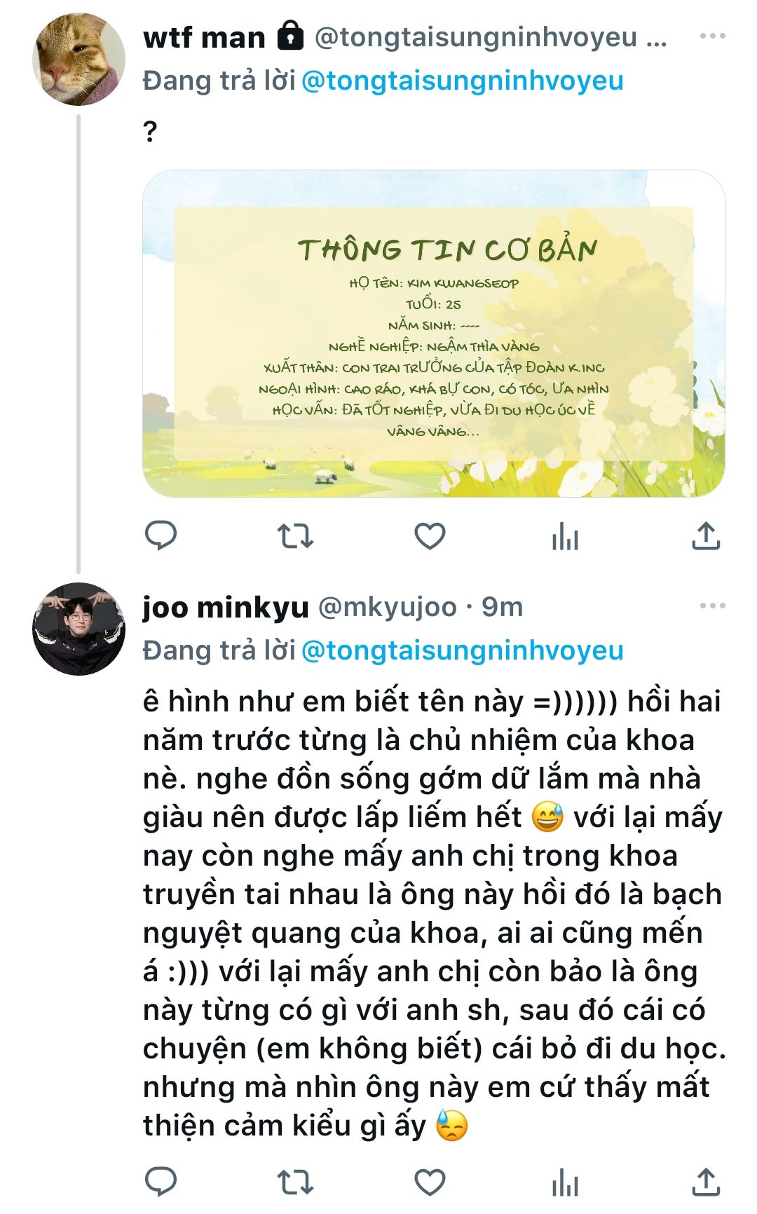Open more options for joo minkyu's tweet
757x1214 pixels.
pyautogui.click(x=712, y=606)
